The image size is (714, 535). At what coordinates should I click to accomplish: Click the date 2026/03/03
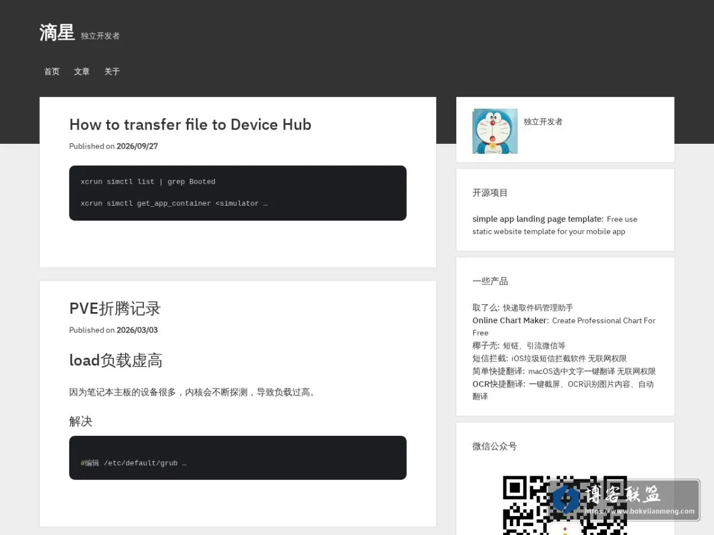pos(137,331)
